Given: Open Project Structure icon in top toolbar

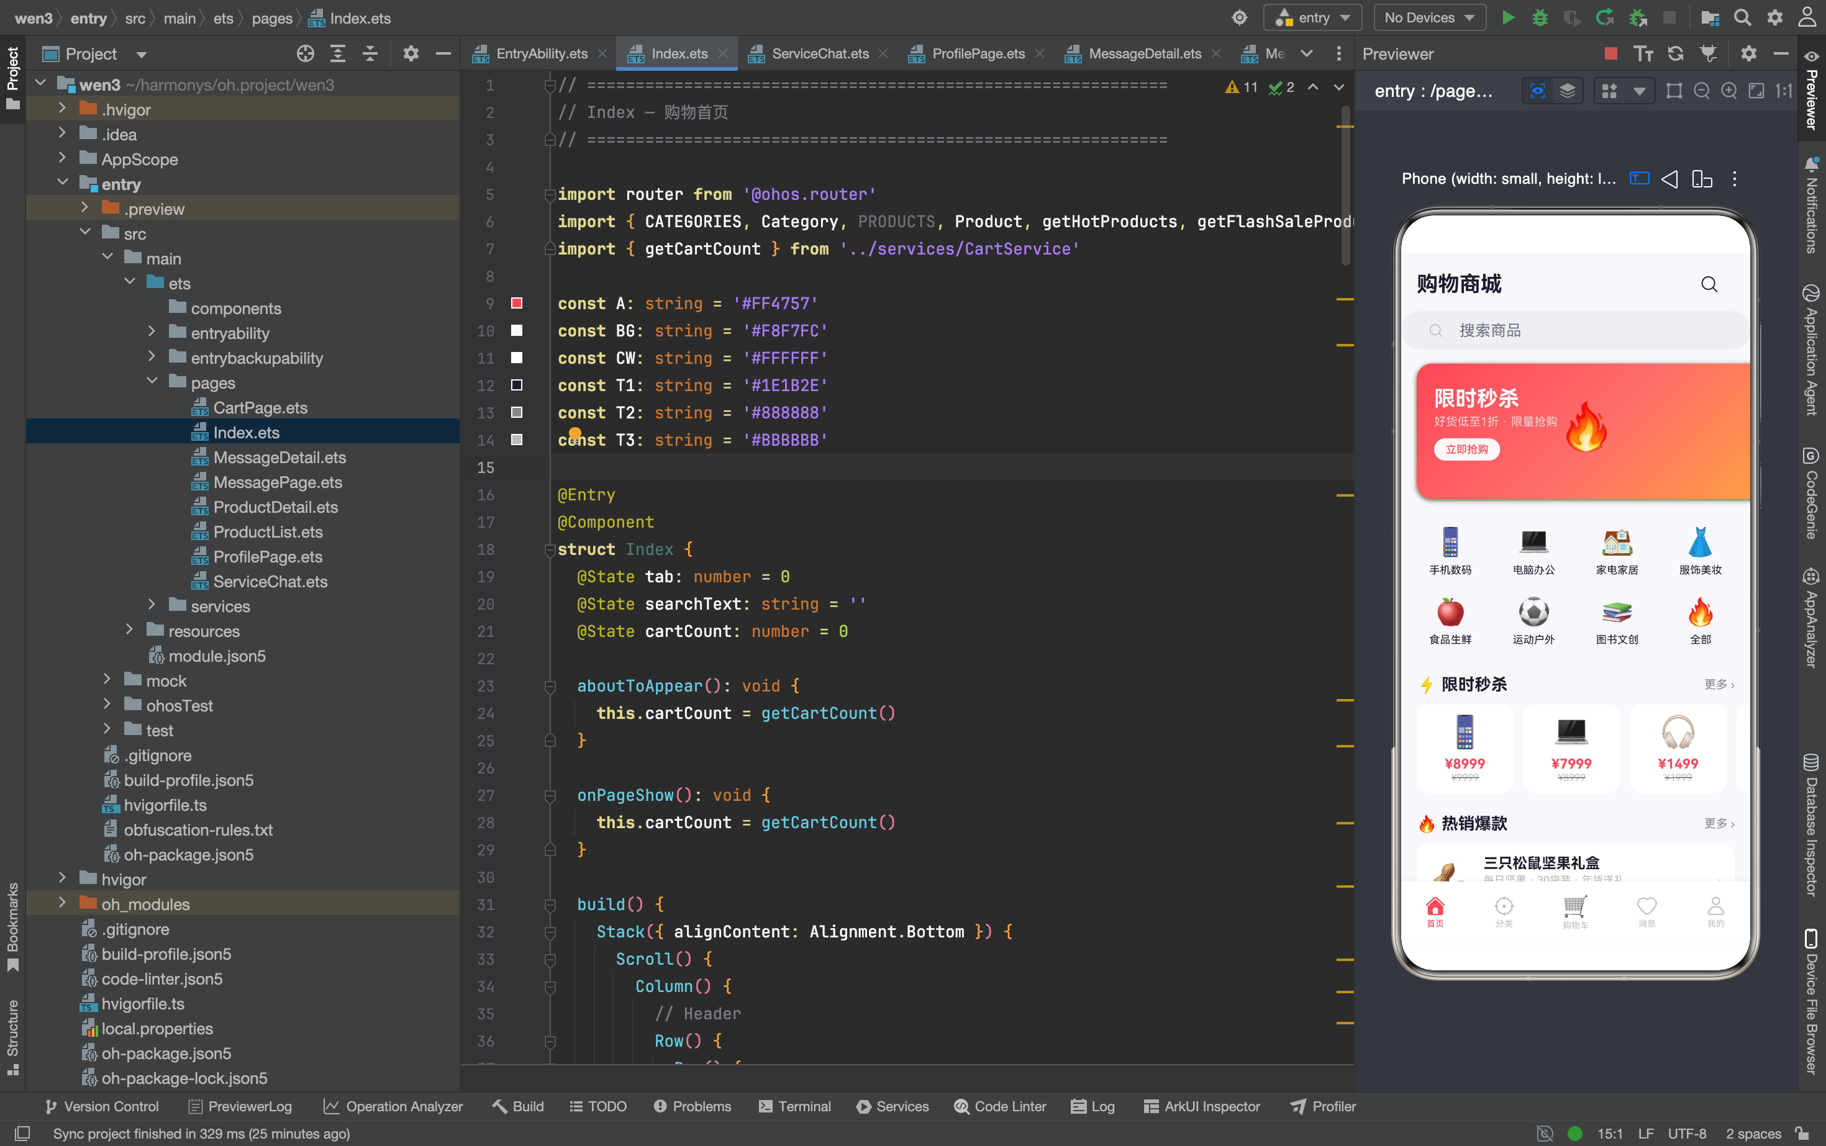Looking at the screenshot, I should click(x=1710, y=17).
